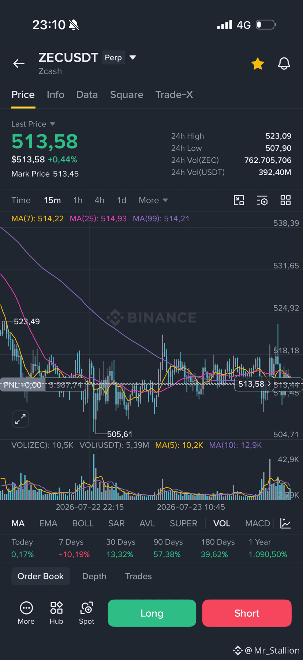
Task: Tap the back arrow icon
Action: [19, 63]
